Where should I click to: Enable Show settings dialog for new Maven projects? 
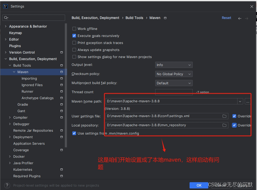pyautogui.click(x=74, y=57)
